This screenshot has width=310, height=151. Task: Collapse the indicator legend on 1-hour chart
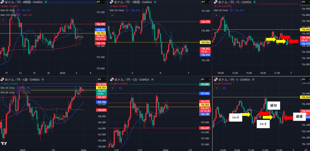click(x=112, y=15)
